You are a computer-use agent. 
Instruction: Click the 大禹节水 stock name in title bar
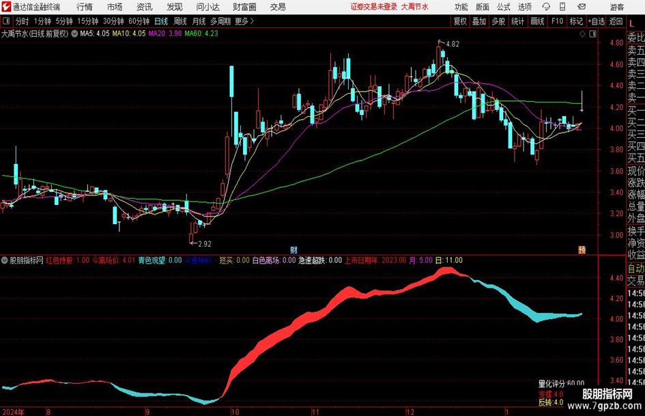coord(415,7)
